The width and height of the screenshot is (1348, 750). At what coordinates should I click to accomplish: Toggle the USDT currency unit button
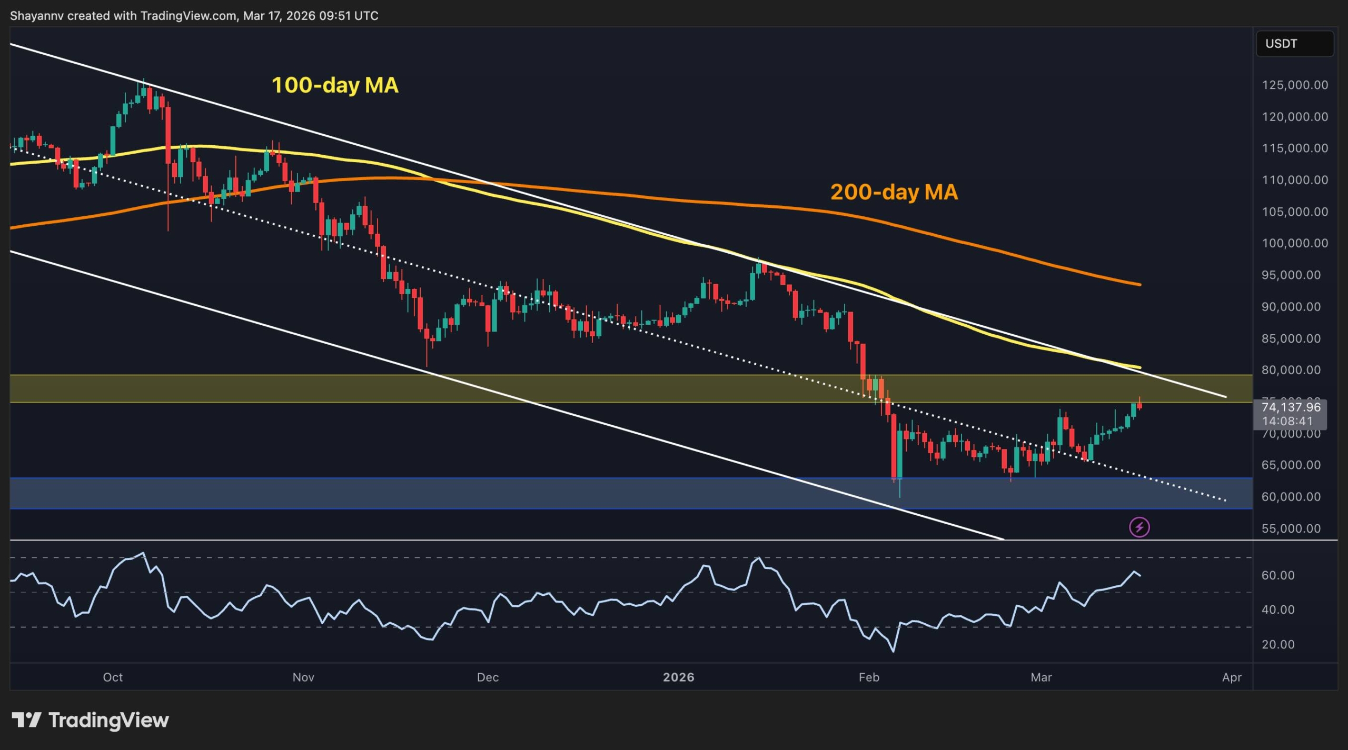coord(1294,44)
